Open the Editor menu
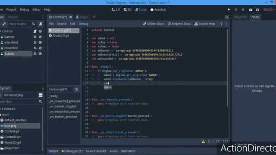The height and width of the screenshot is (155, 276). click(36, 9)
